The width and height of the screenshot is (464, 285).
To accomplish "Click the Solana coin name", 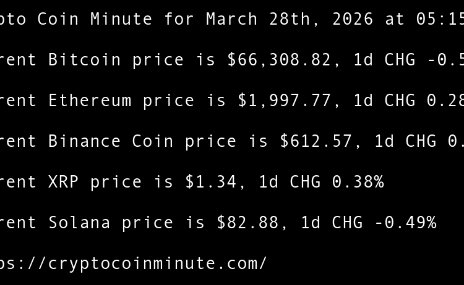I will pyautogui.click(x=79, y=223).
